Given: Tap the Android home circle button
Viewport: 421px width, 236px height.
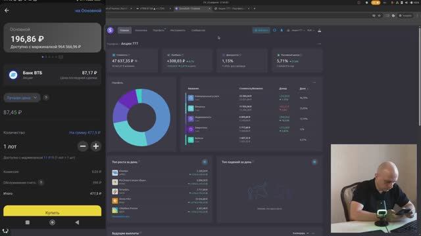Looking at the screenshot, I should pos(53,222).
